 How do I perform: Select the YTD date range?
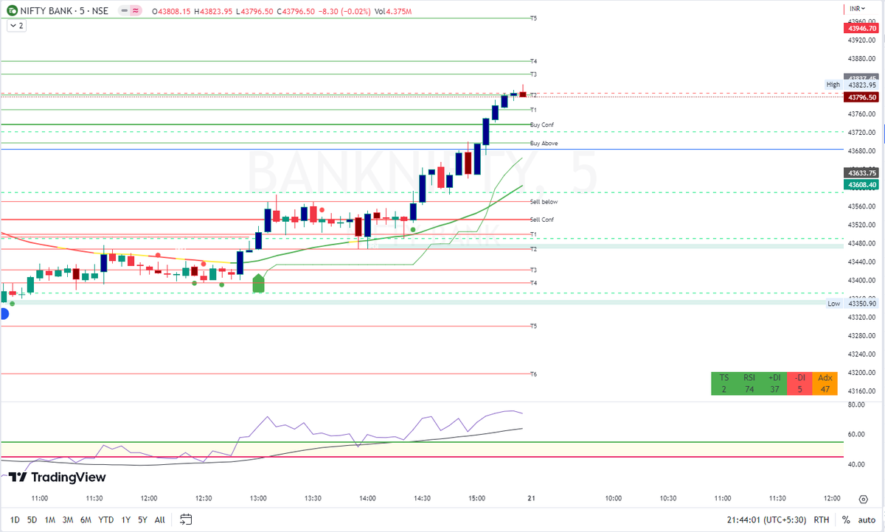click(x=105, y=519)
